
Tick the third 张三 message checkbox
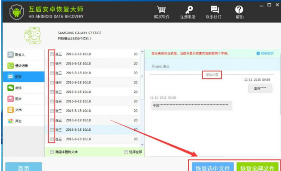[x=52, y=73]
